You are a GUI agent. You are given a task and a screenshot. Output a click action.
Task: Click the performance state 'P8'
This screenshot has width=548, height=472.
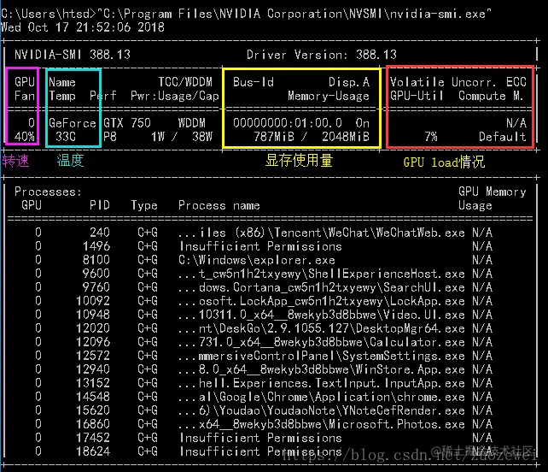110,137
